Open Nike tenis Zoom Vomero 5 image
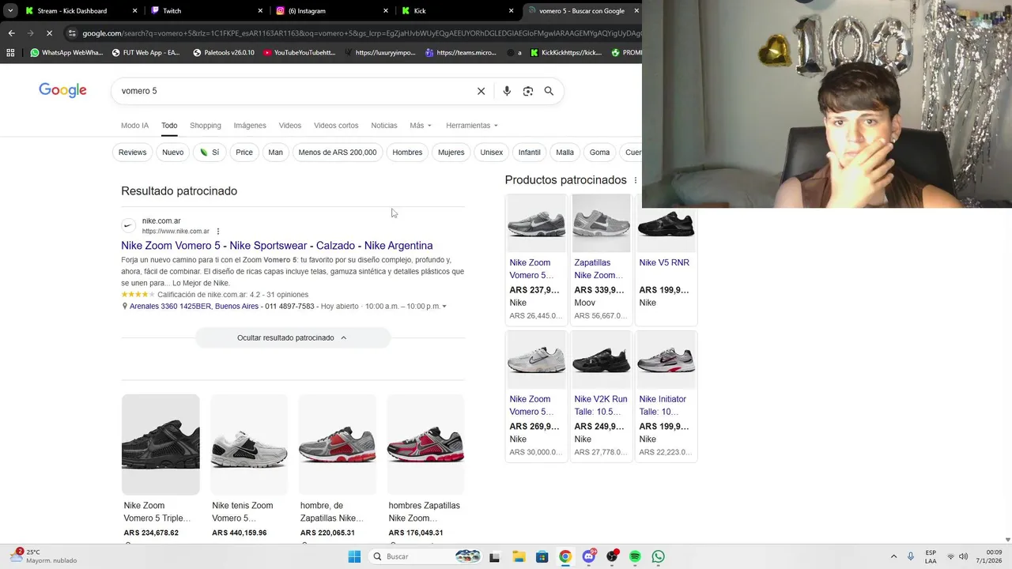Screen dimensions: 1012x569 (x=249, y=444)
